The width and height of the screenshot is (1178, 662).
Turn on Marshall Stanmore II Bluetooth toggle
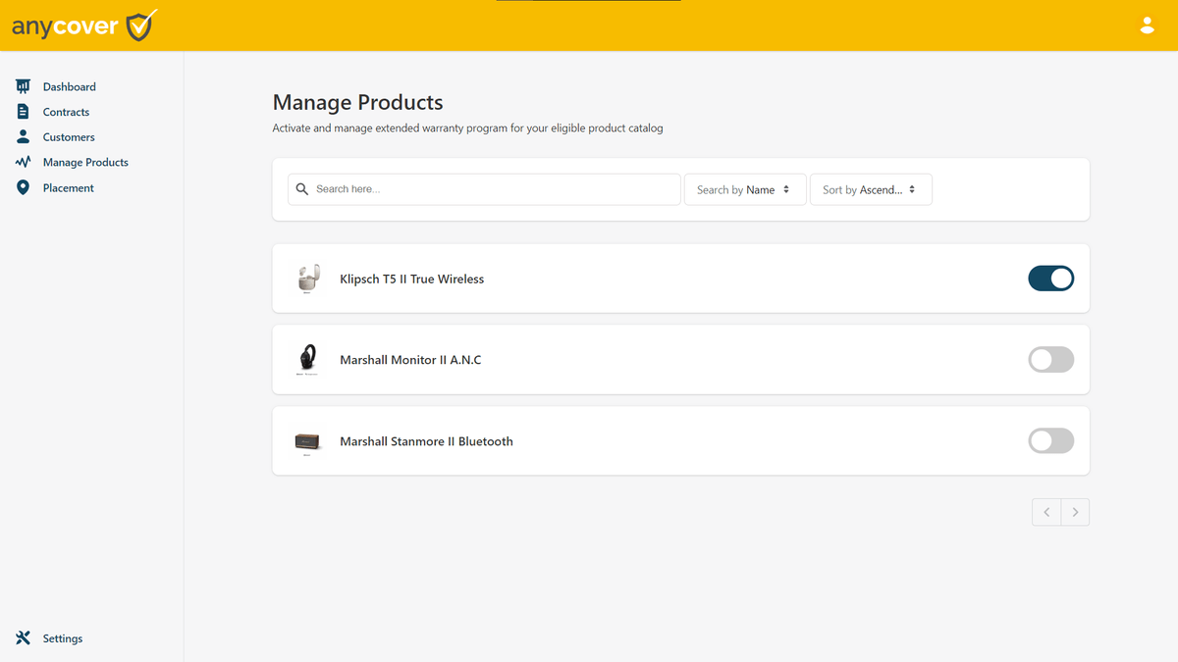click(1051, 441)
